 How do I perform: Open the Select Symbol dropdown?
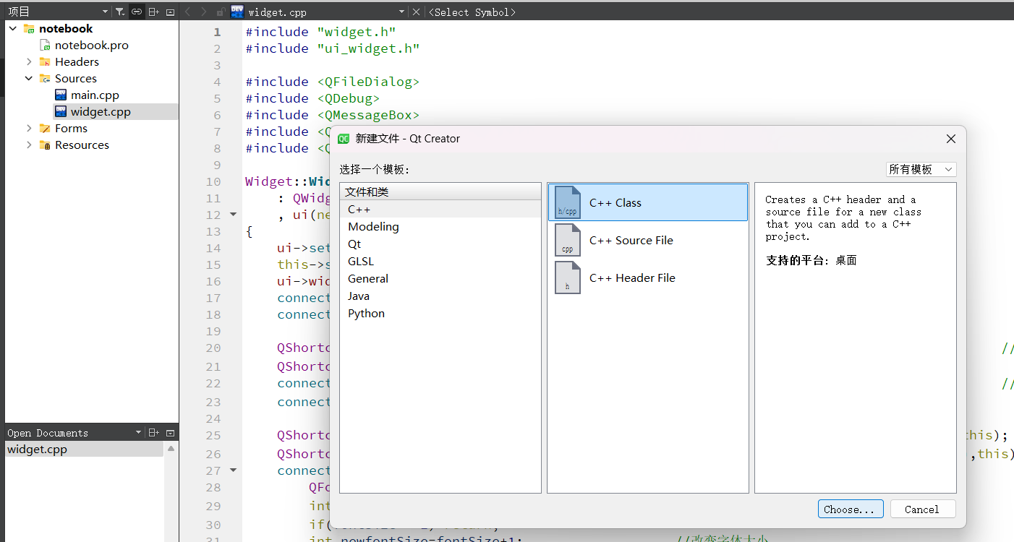(472, 12)
